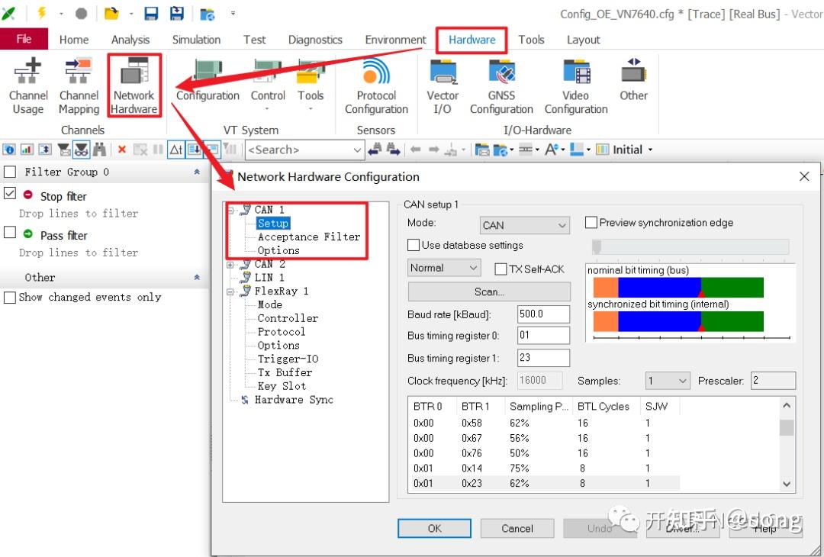Select the Hardware Sync tree item
824x557 pixels.
click(294, 400)
